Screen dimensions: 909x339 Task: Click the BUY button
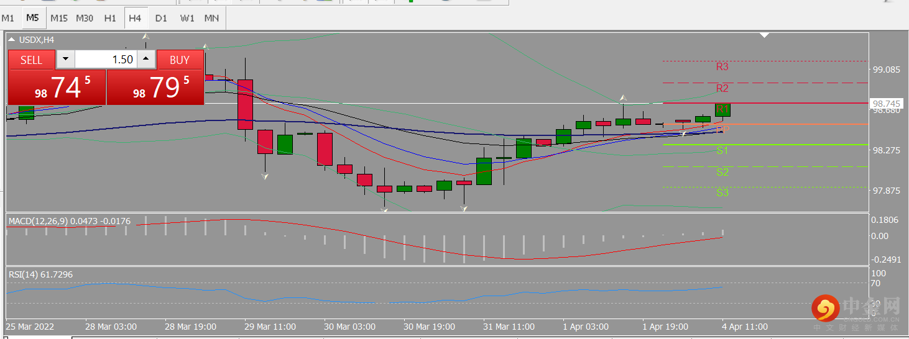(x=180, y=60)
